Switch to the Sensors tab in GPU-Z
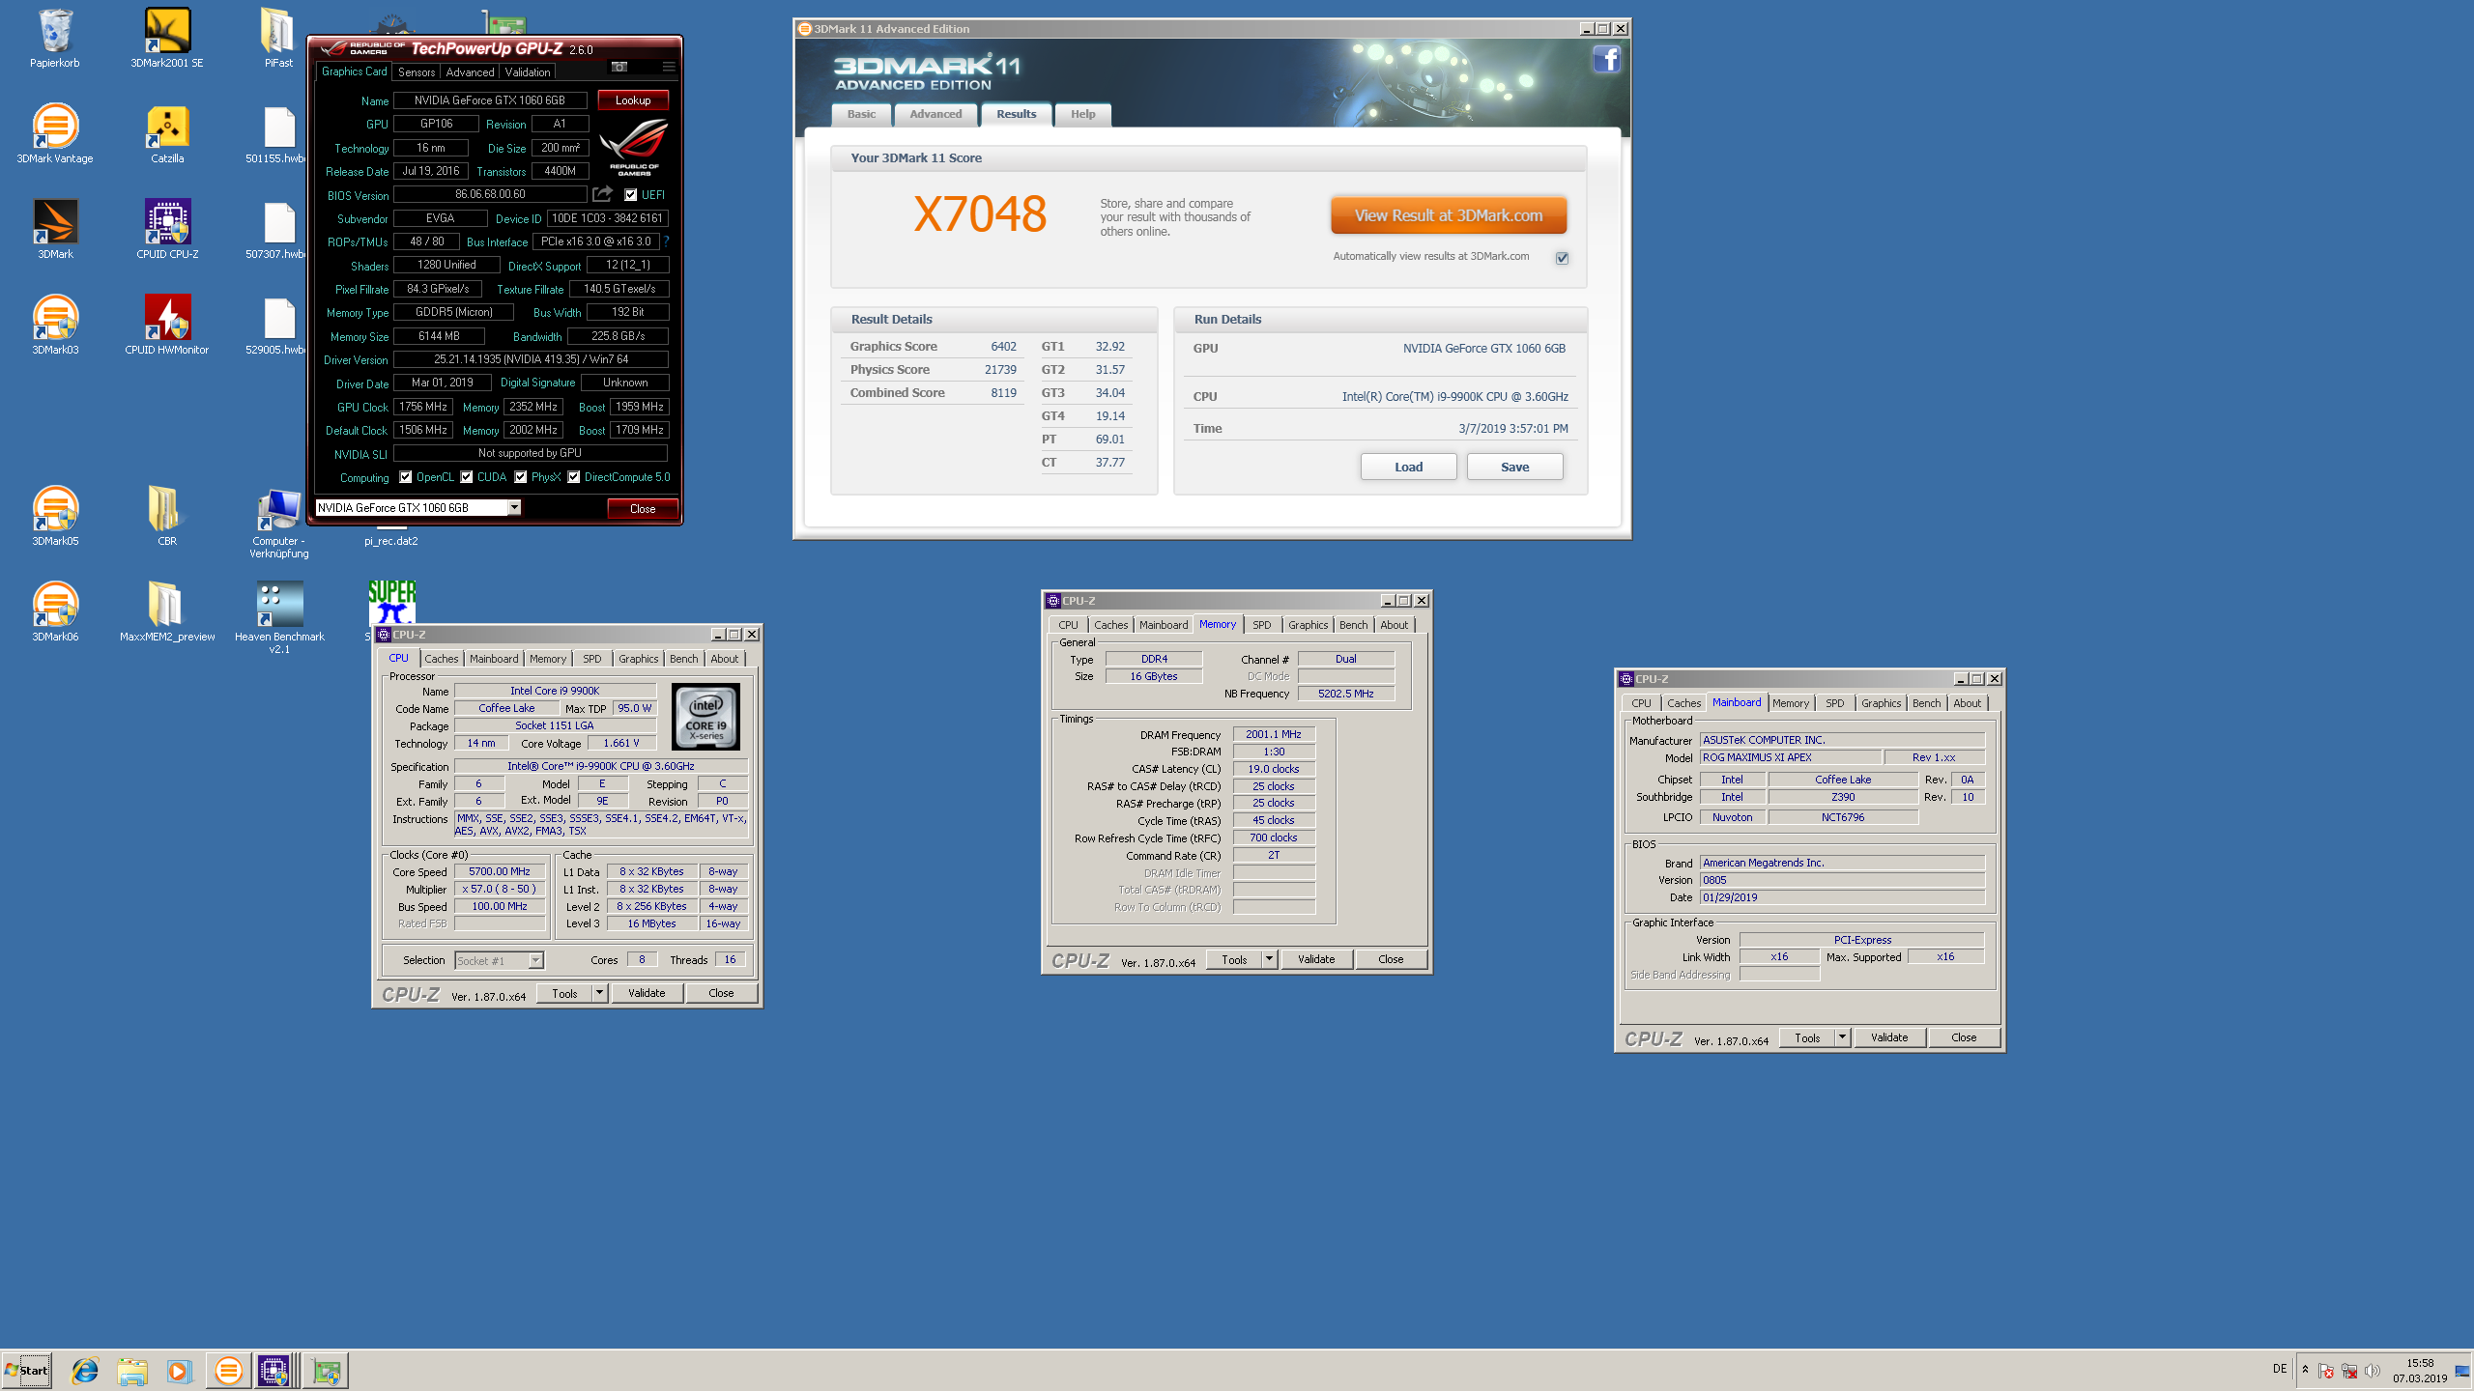Image resolution: width=2474 pixels, height=1391 pixels. point(417,72)
